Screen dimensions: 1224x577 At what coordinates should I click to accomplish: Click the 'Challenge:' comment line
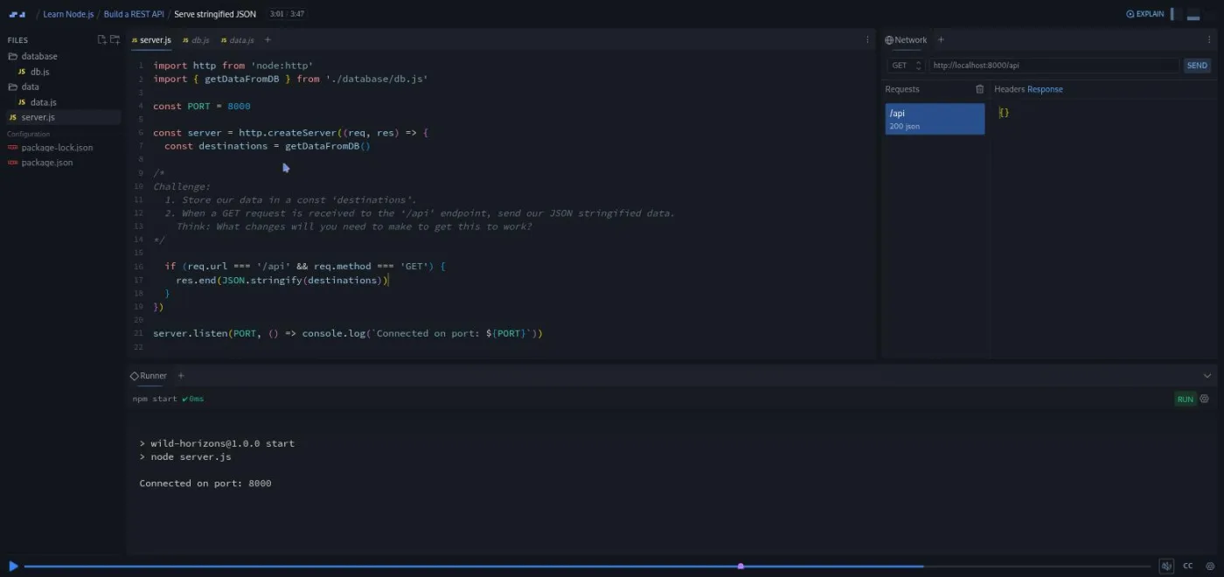(x=182, y=186)
